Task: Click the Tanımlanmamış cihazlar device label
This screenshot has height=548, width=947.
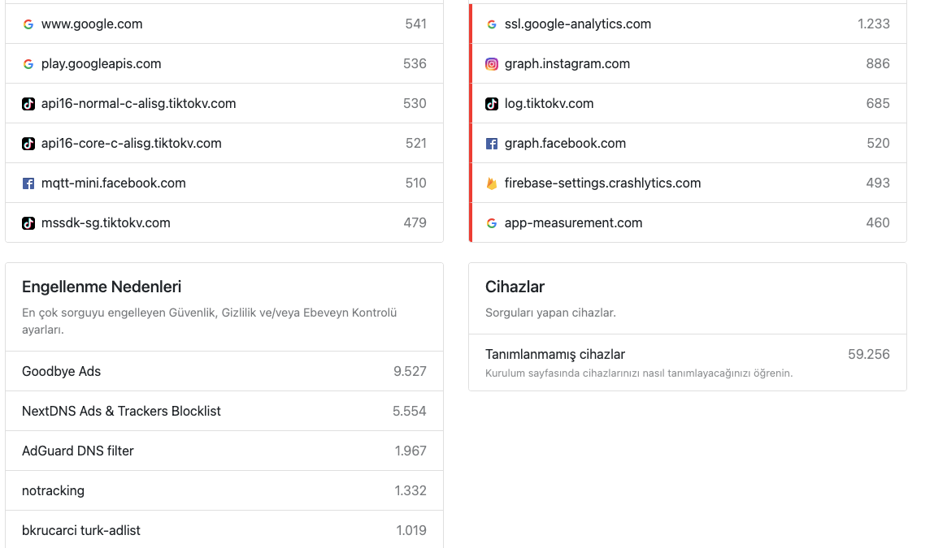Action: tap(555, 355)
